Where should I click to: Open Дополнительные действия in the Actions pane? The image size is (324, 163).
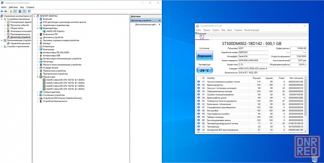coord(146,24)
